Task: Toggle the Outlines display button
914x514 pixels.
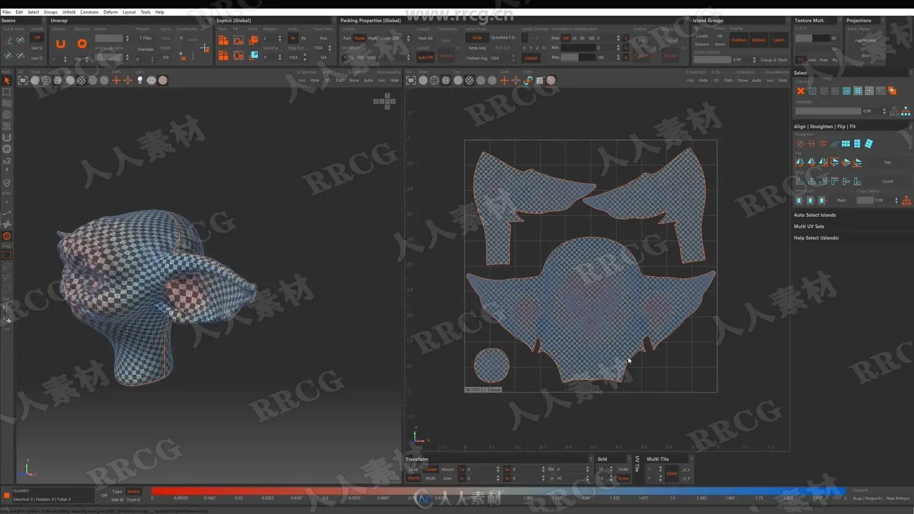Action: tap(739, 40)
